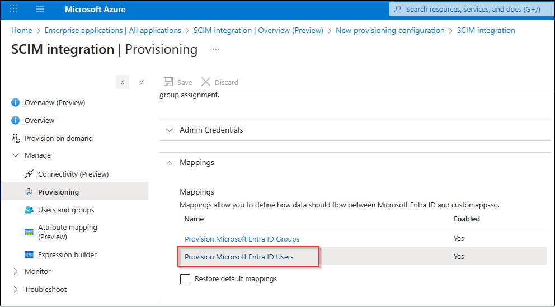Click the Yes value in the Users row

pos(459,257)
